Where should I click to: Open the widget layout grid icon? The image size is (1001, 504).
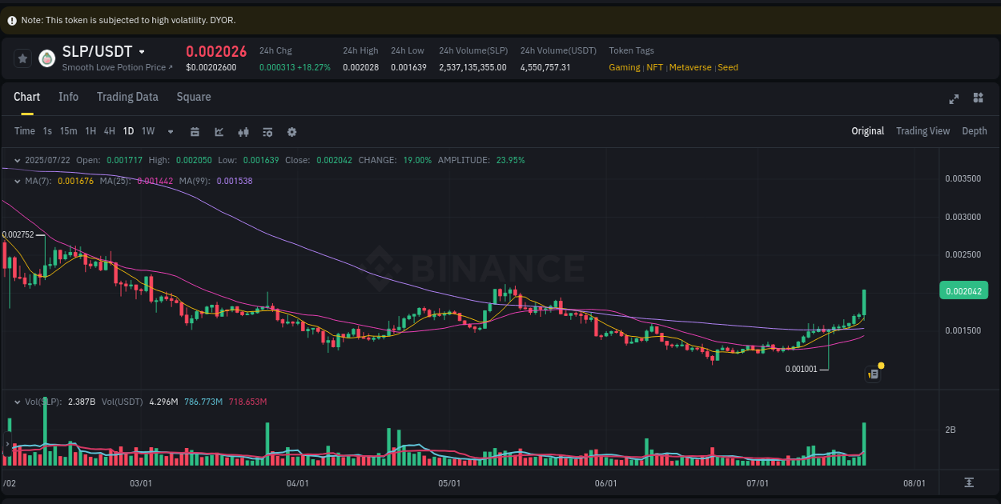pyautogui.click(x=978, y=98)
